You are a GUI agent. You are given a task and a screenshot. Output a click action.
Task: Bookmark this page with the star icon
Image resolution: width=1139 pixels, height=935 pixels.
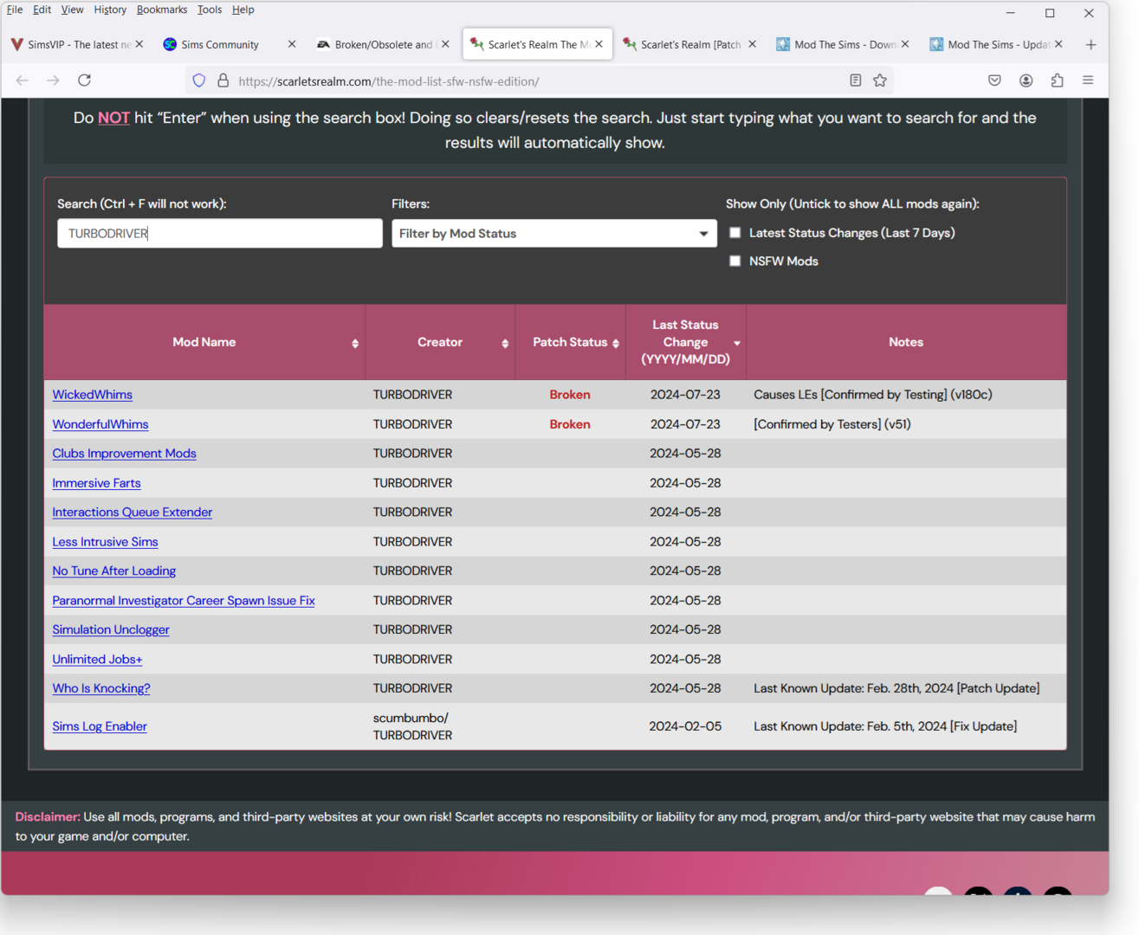pyautogui.click(x=880, y=81)
